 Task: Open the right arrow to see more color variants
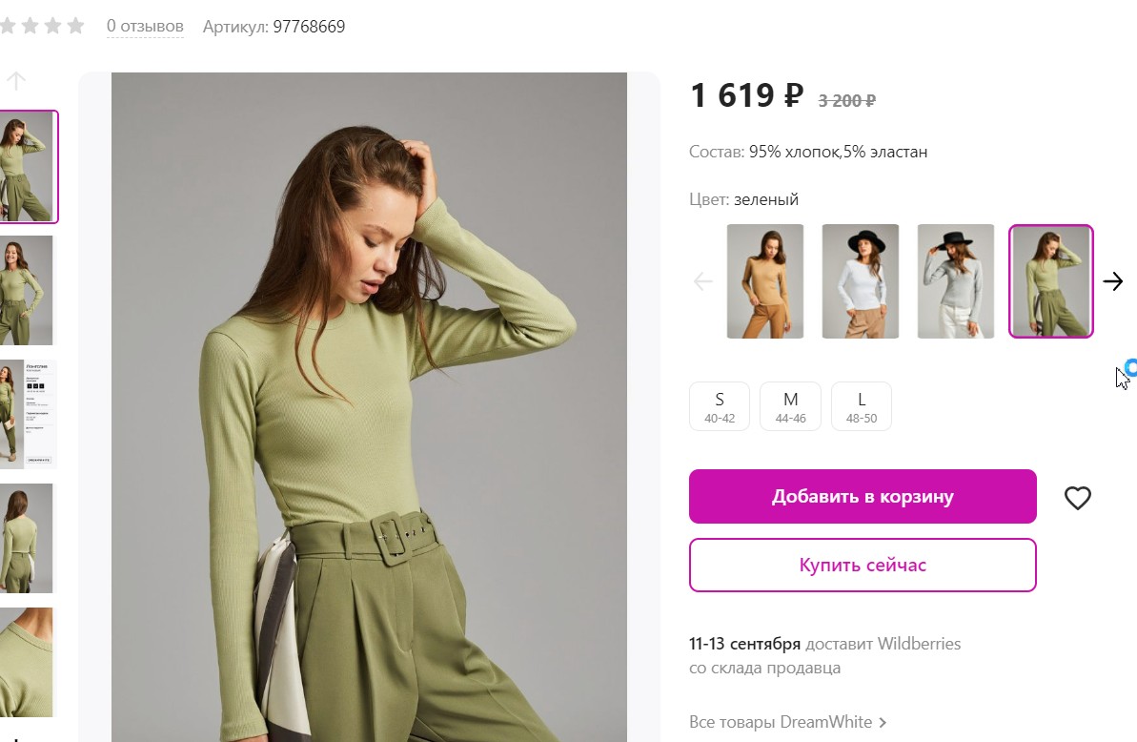point(1113,281)
